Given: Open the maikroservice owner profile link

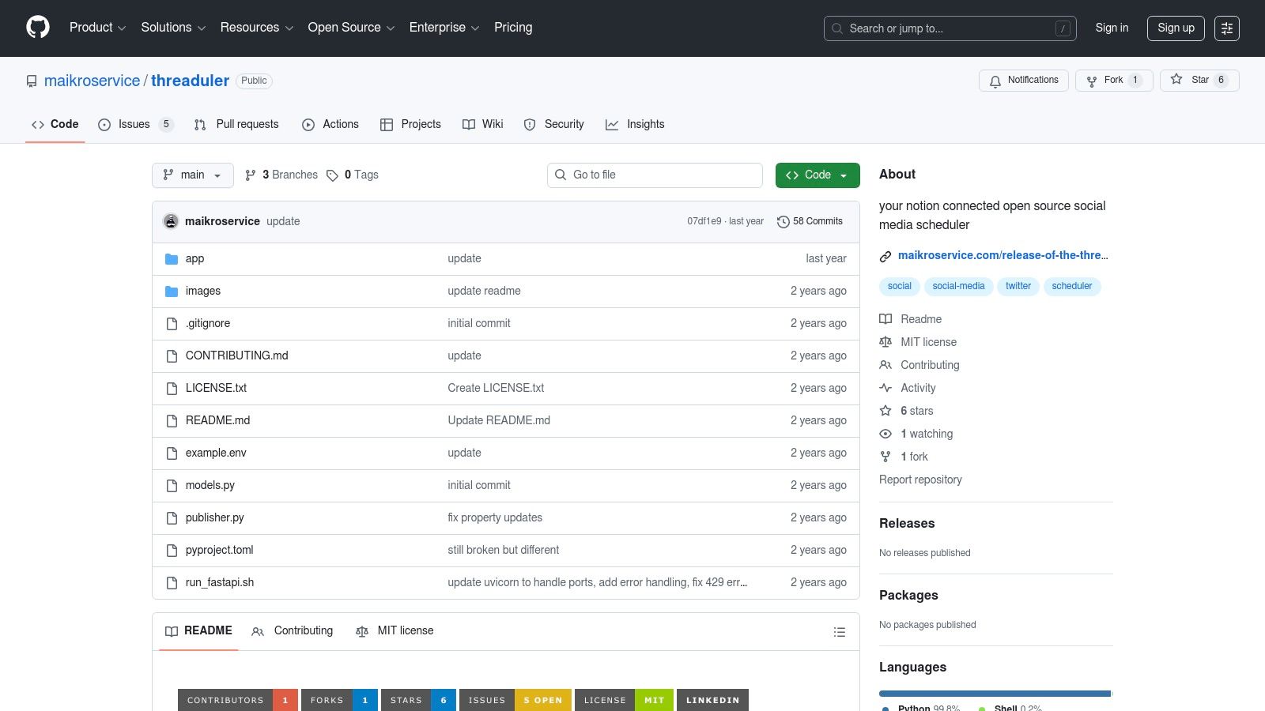Looking at the screenshot, I should (x=92, y=81).
